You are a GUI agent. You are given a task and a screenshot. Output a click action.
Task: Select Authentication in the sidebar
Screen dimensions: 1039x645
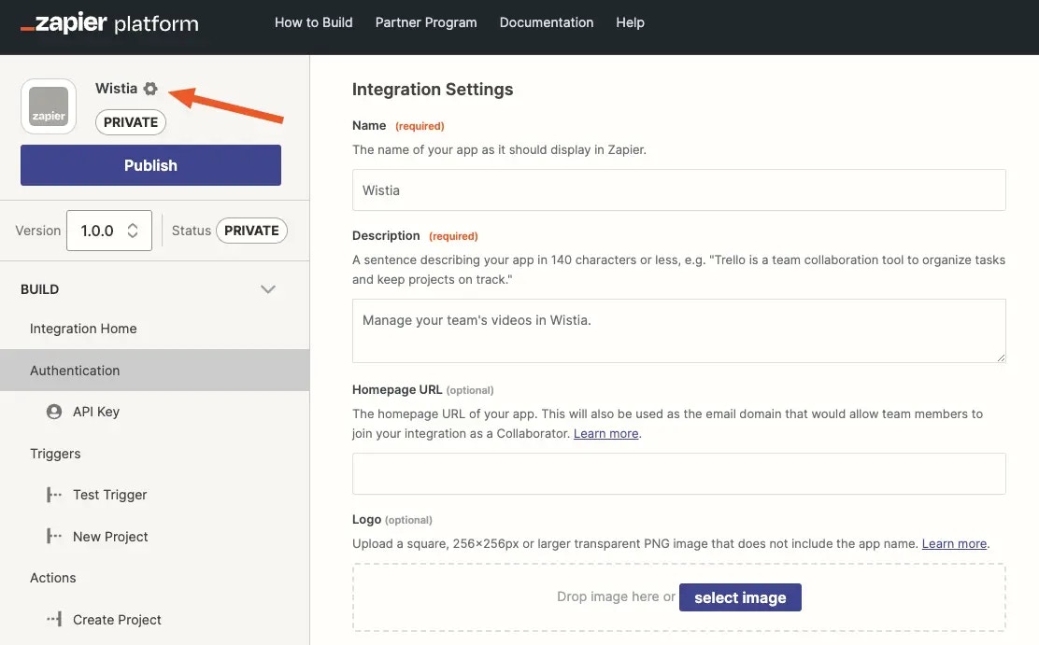[x=154, y=371]
